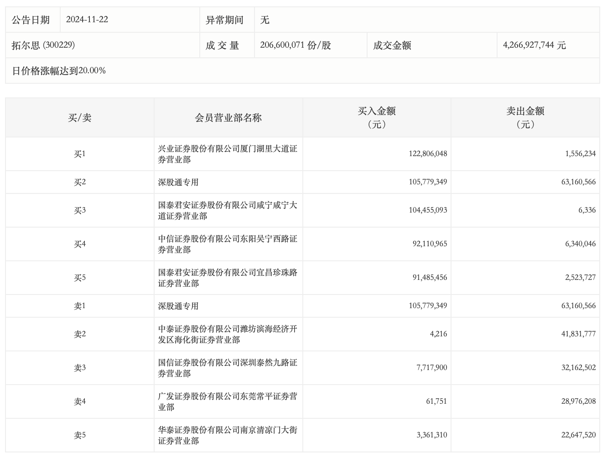Click 深股通专用 in the 卖1 row
Screen dimensions: 602x457
[178, 306]
